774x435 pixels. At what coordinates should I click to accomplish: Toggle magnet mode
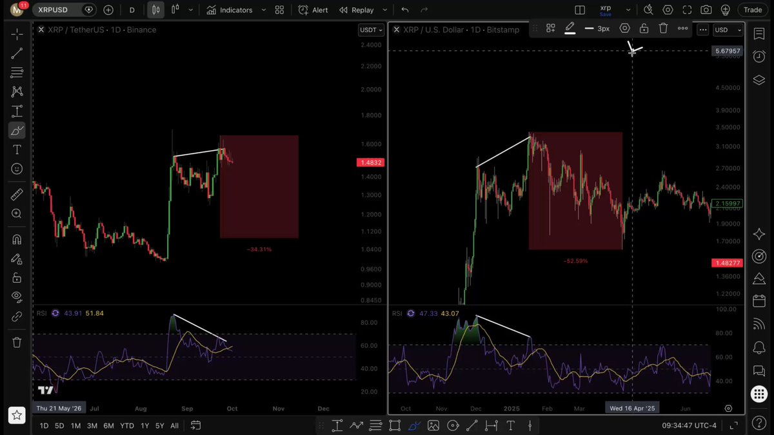[x=17, y=240]
